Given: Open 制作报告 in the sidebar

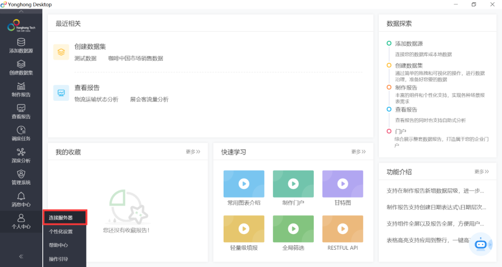Looking at the screenshot, I should point(21,90).
